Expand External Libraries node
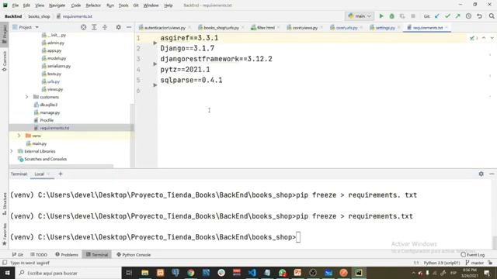Image resolution: width=497 pixels, height=279 pixels. click(12, 151)
